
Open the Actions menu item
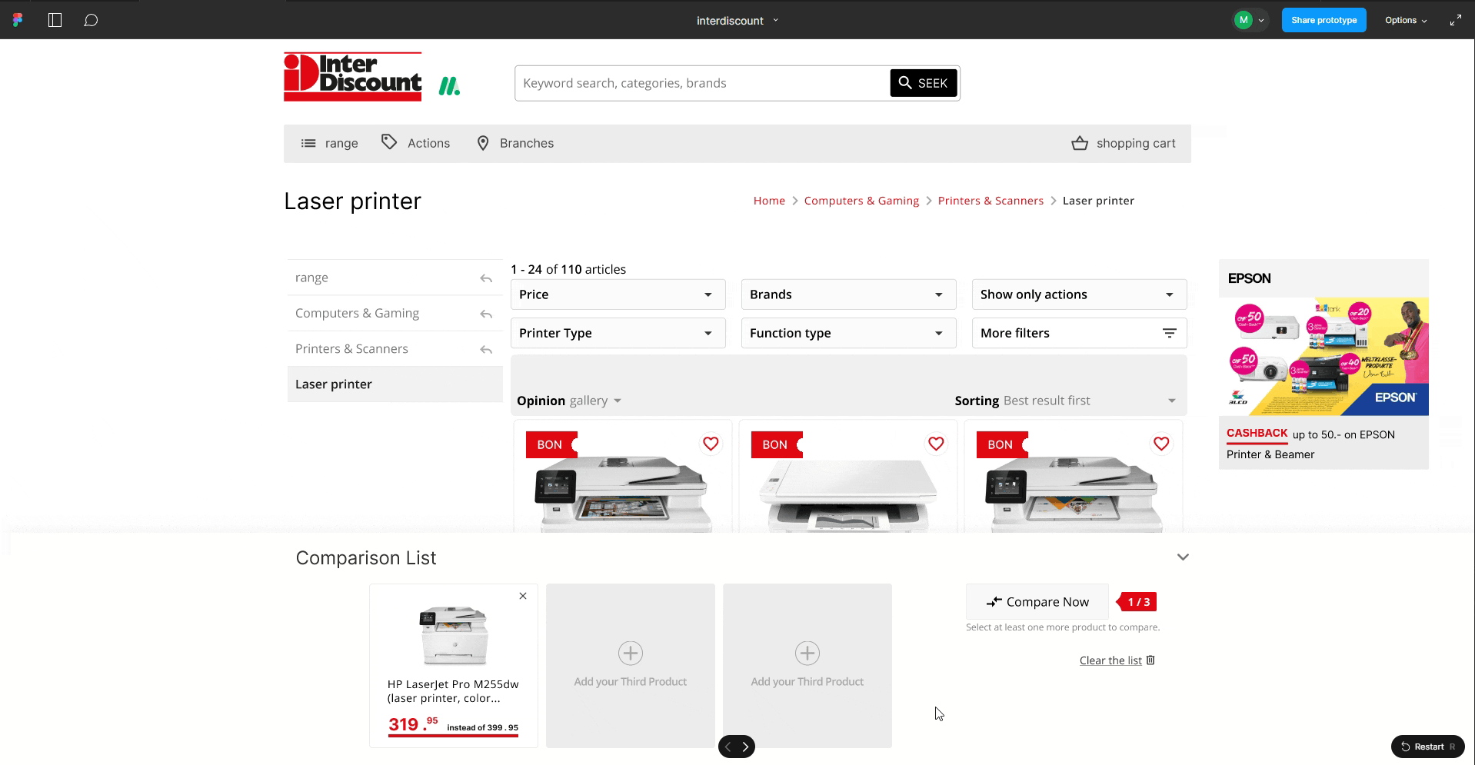(x=416, y=143)
